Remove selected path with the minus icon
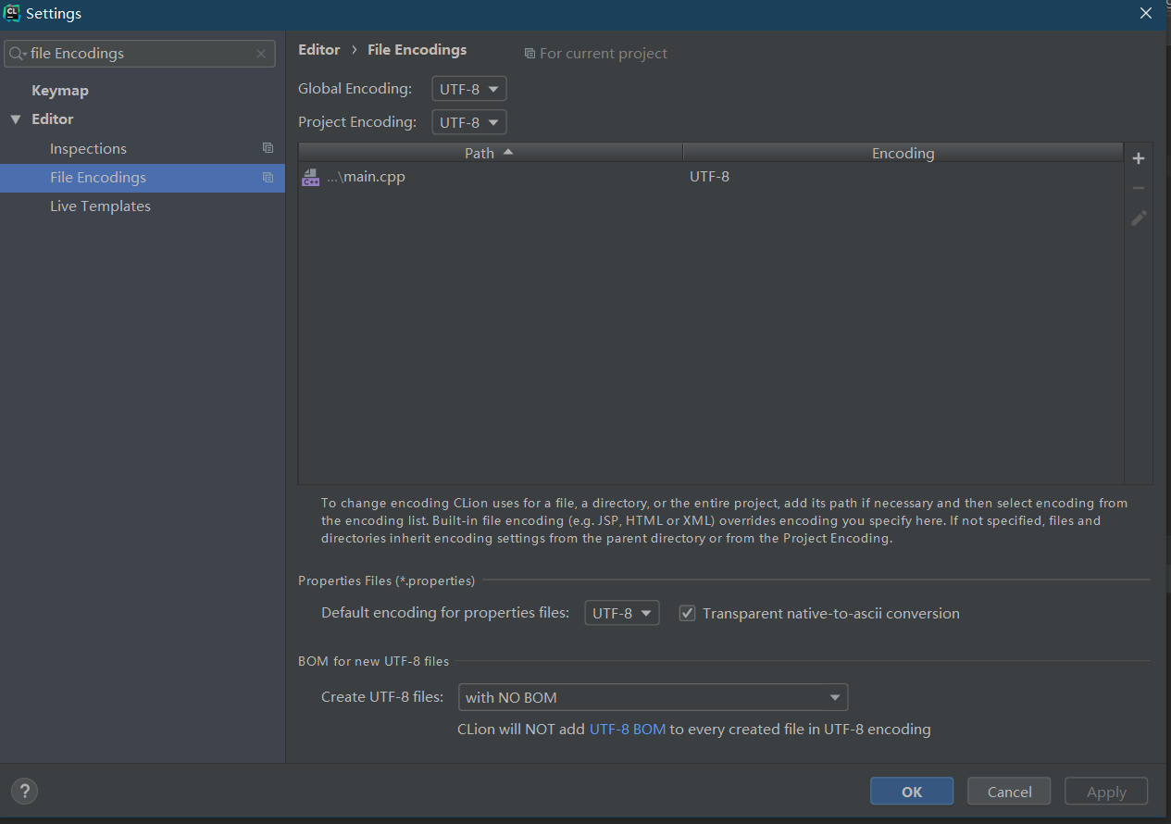 [1139, 188]
